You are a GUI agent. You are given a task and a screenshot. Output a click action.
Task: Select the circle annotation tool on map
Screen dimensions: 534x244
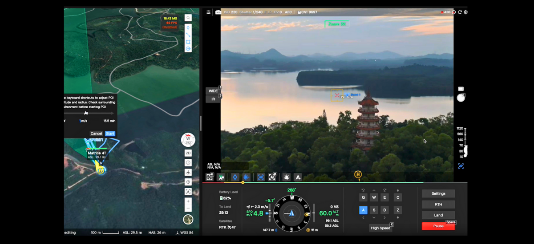tap(188, 49)
